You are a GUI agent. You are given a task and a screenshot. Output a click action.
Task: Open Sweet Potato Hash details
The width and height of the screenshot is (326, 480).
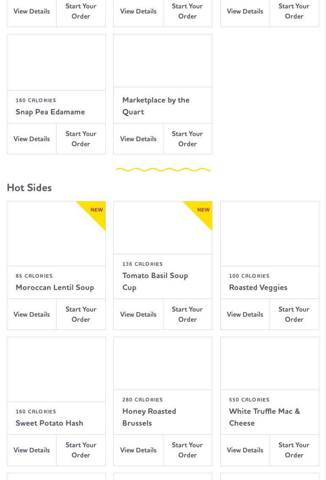[x=32, y=450]
